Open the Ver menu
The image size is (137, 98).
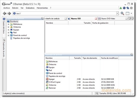pyautogui.click(x=22, y=8)
